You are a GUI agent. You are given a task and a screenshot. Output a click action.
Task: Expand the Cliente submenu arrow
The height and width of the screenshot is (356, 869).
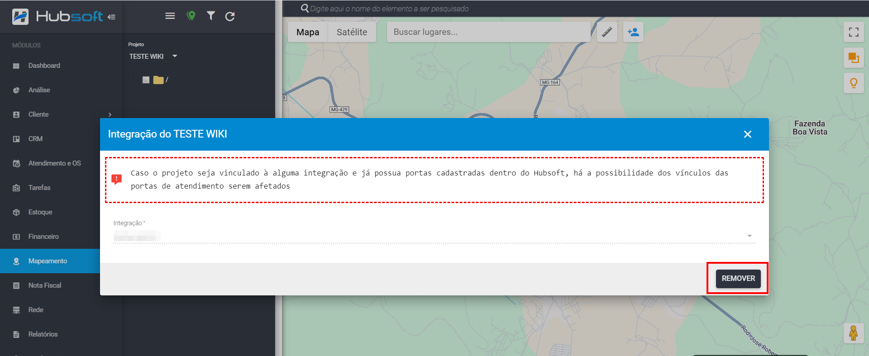pos(110,115)
